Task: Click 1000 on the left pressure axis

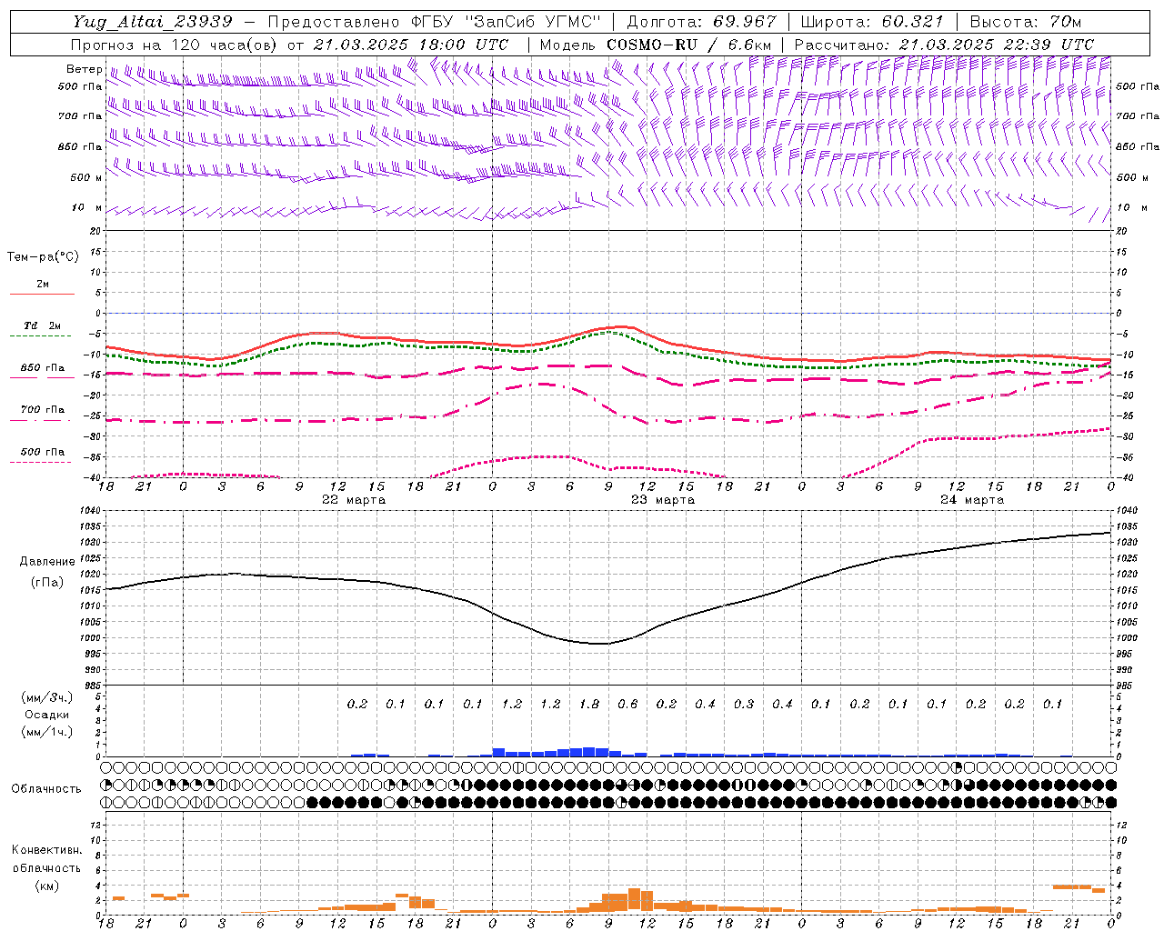Action: (92, 638)
